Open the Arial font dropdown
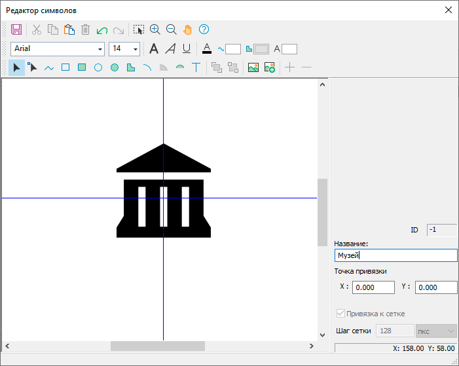 click(x=100, y=49)
